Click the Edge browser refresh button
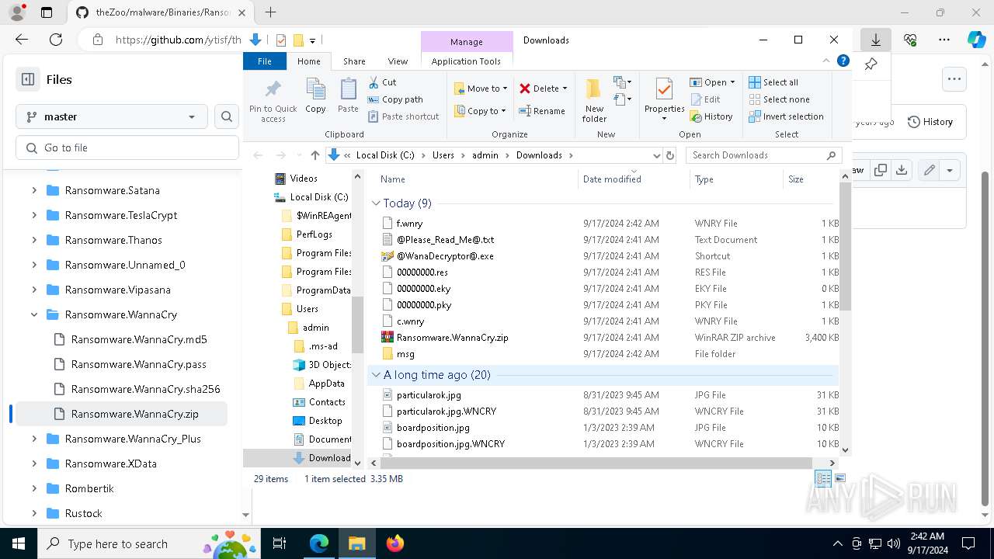 [56, 40]
